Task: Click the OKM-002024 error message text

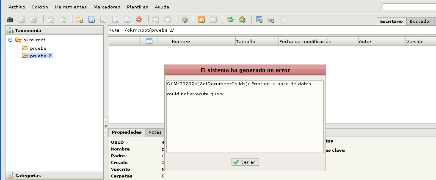Action: pos(239,83)
